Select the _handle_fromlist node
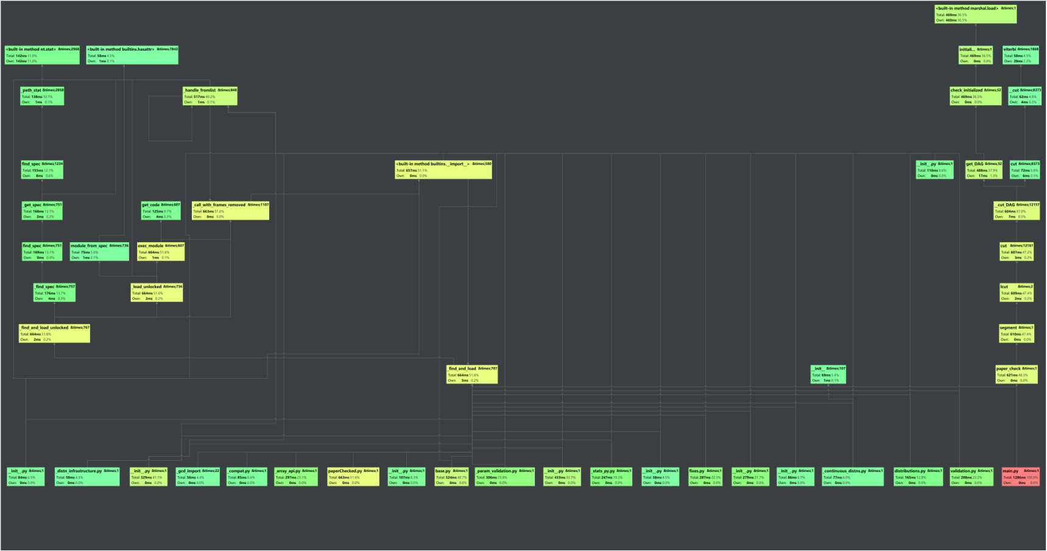The image size is (1047, 551). coord(210,96)
